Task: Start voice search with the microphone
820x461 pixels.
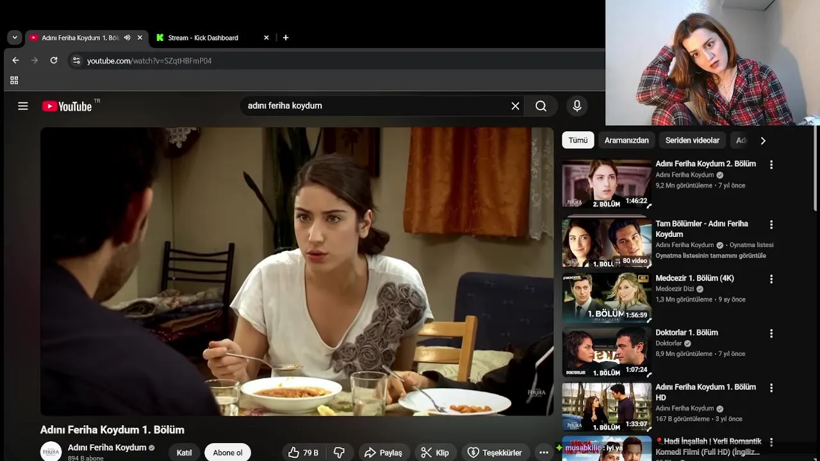Action: [x=577, y=106]
